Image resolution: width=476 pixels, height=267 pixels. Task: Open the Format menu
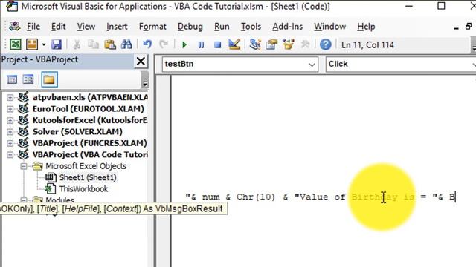pyautogui.click(x=152, y=27)
